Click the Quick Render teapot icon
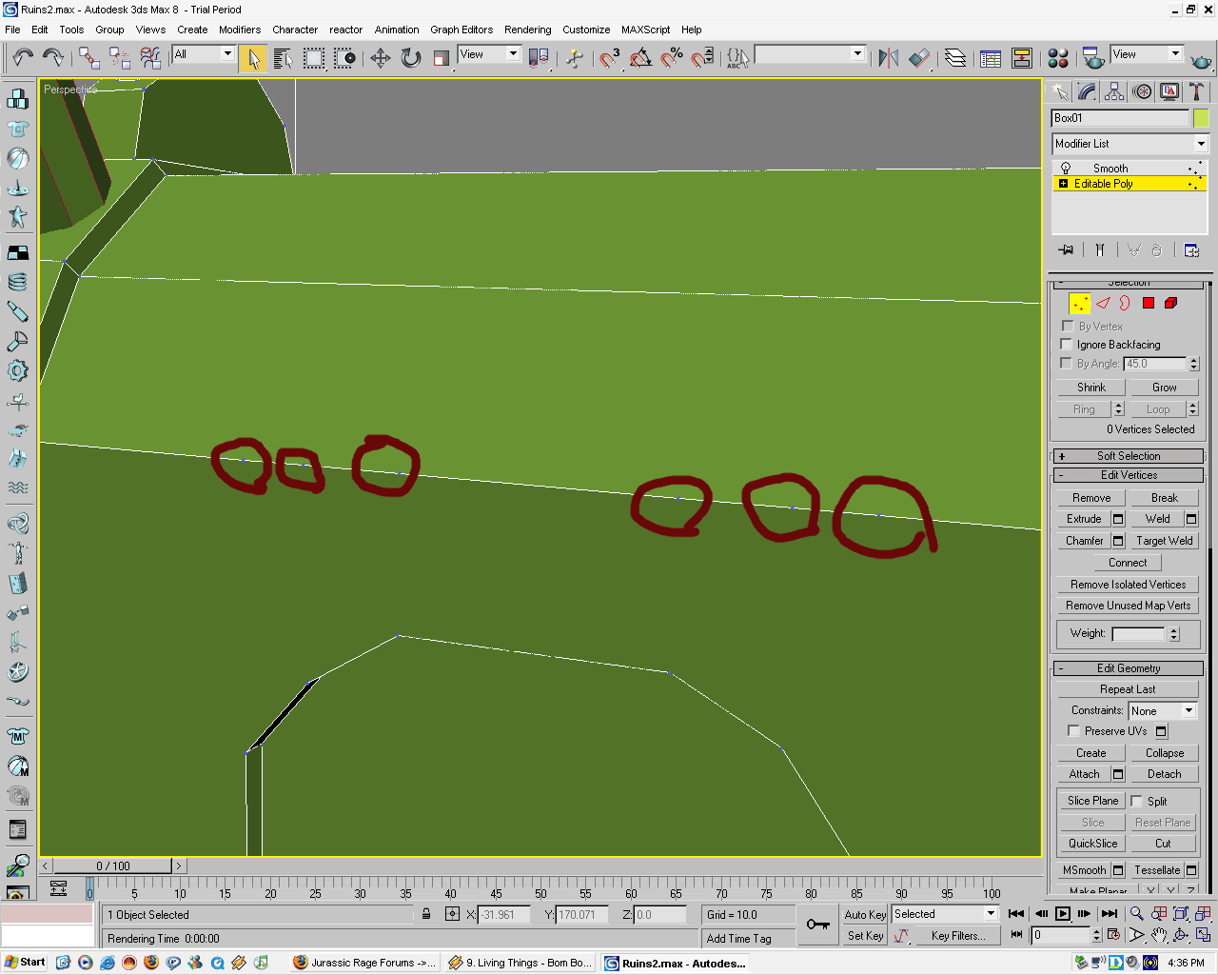Screen dimensions: 1218x975 point(1201,60)
